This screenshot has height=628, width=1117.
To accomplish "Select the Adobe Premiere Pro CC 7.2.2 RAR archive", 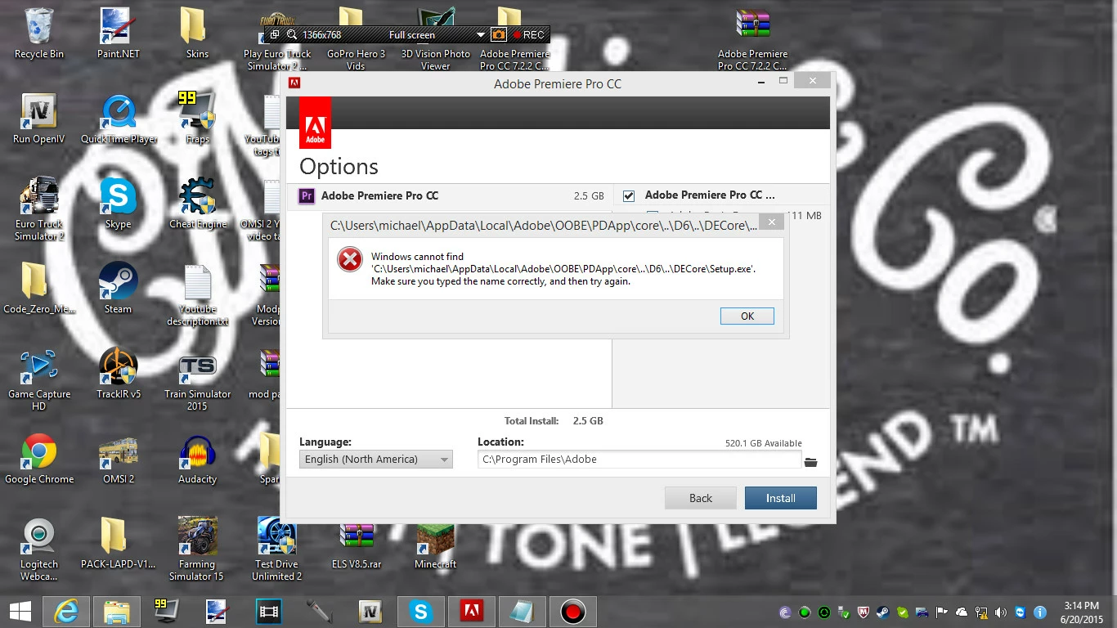I will click(752, 41).
